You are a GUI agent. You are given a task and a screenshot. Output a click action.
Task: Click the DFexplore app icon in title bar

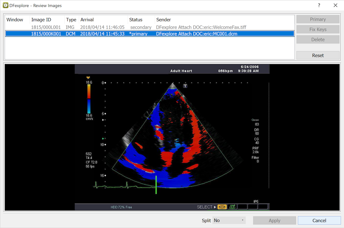pyautogui.click(x=5, y=5)
